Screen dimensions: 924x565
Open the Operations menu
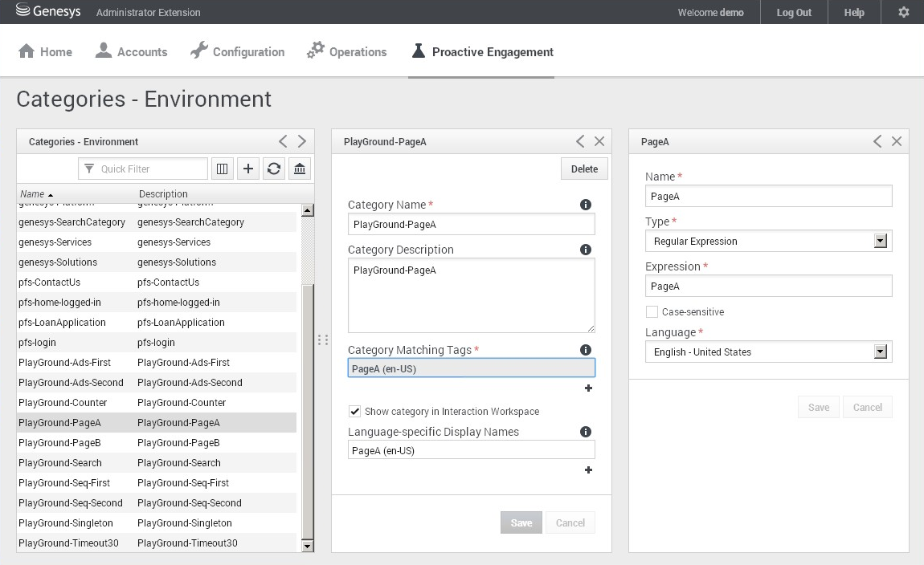[x=347, y=52]
